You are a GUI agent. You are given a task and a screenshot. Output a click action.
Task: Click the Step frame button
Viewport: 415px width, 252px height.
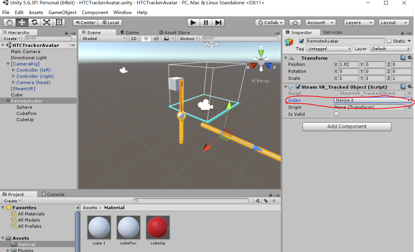point(218,23)
